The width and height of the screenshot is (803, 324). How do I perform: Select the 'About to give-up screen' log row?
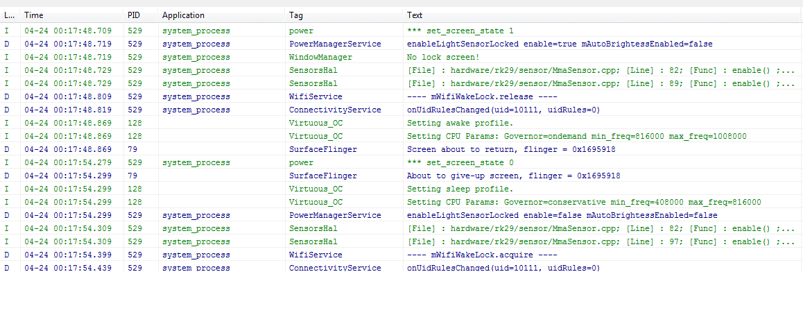pos(401,176)
